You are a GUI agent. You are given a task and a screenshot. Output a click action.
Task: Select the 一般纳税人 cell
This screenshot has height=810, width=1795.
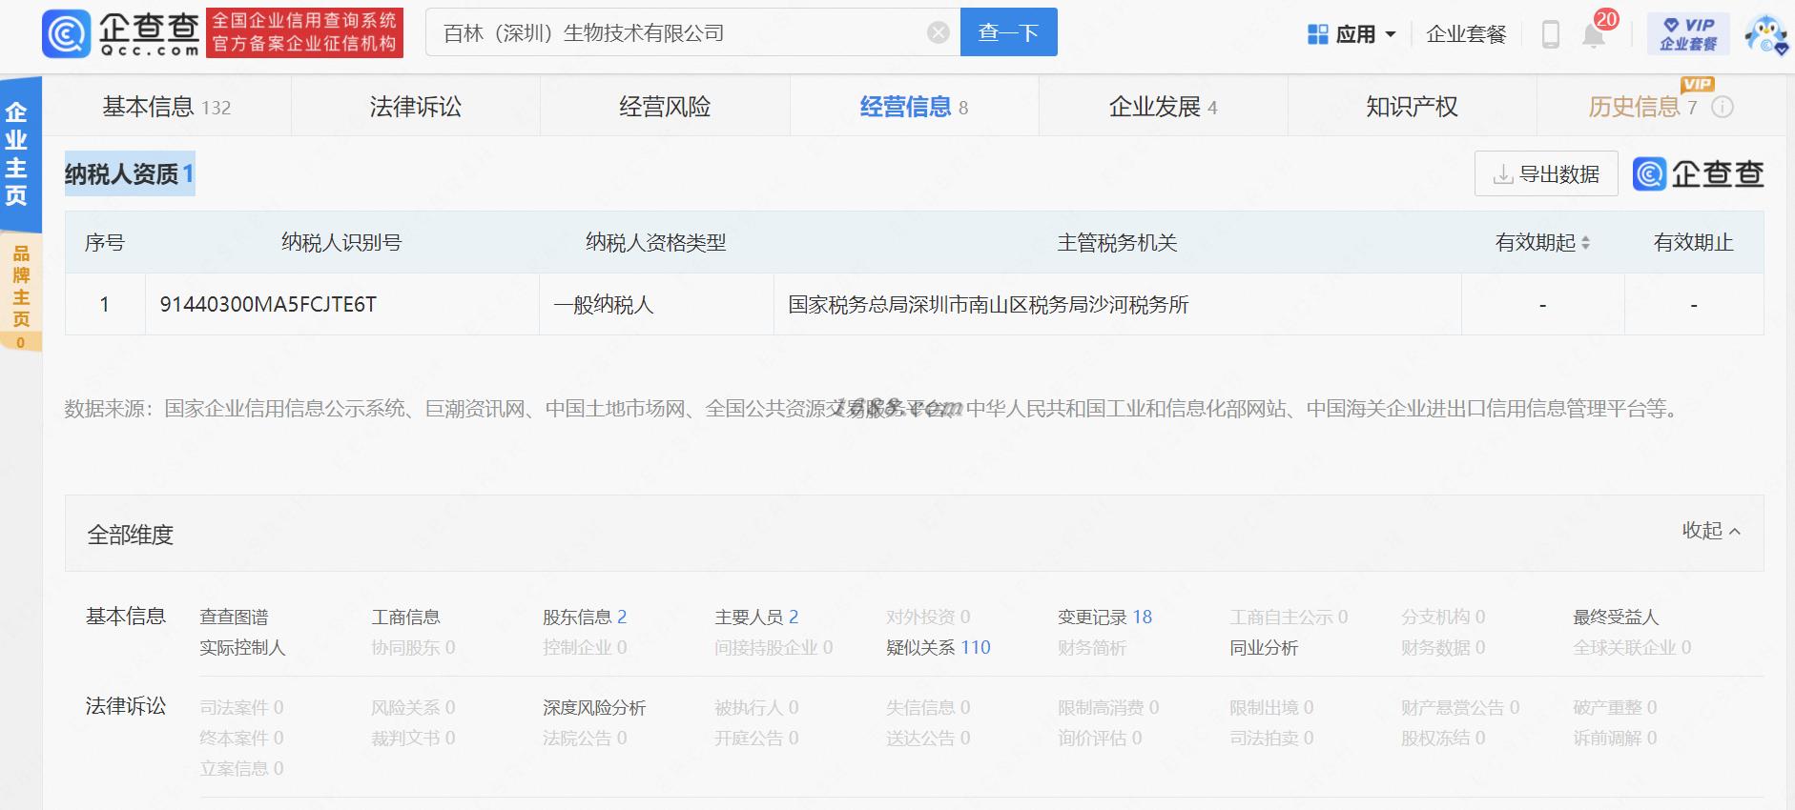point(656,305)
